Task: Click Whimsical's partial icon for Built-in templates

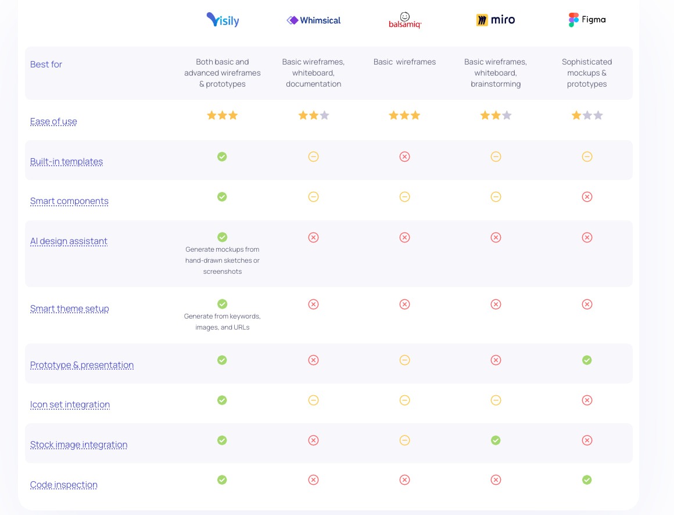Action: click(x=313, y=156)
